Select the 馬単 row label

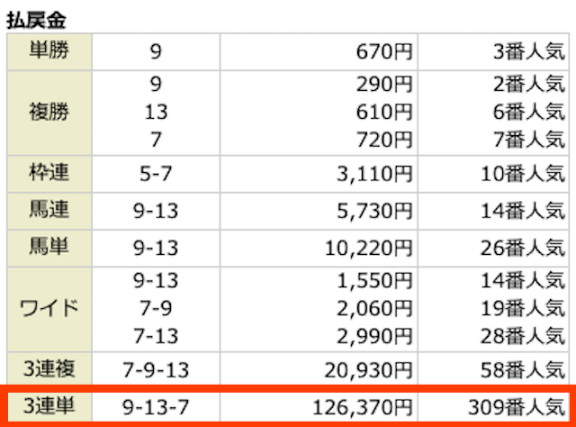49,247
